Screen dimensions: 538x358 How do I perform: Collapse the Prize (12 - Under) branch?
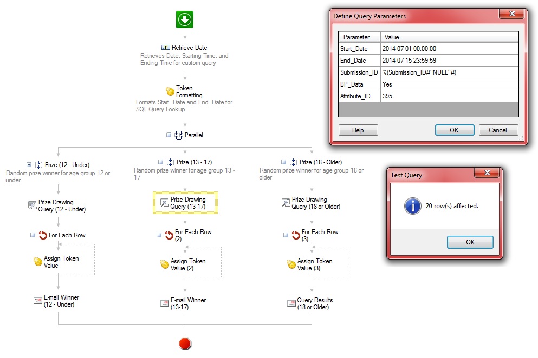pos(29,165)
